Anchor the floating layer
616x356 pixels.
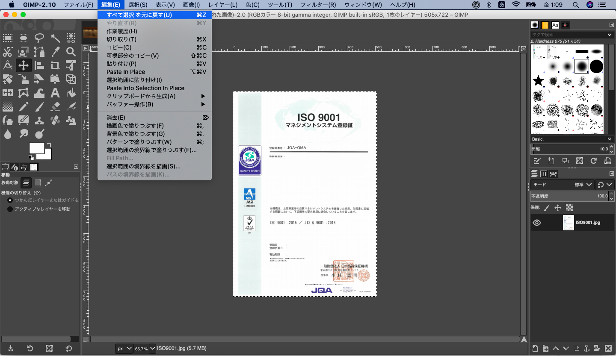coord(586,348)
